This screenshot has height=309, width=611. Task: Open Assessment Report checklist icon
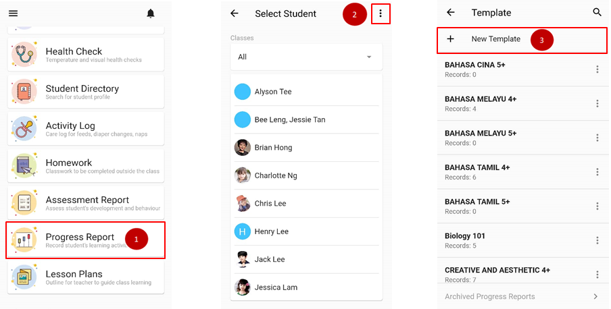24,203
